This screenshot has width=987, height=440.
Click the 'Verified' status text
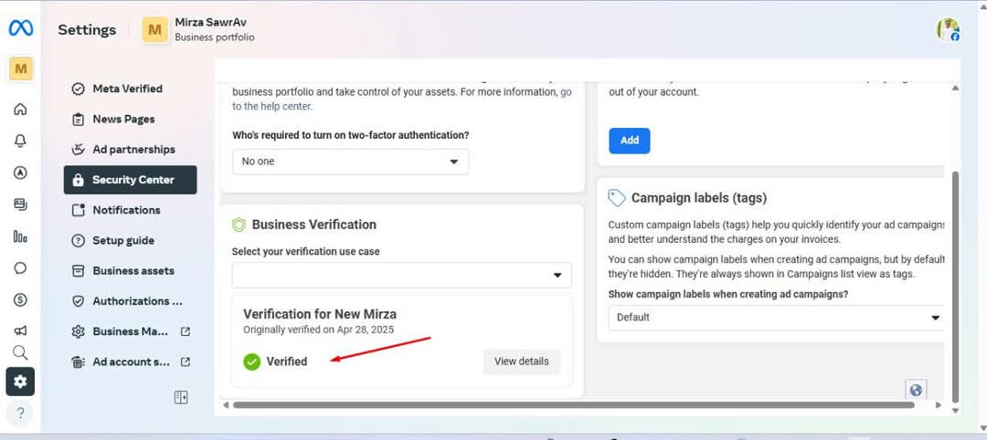(286, 361)
